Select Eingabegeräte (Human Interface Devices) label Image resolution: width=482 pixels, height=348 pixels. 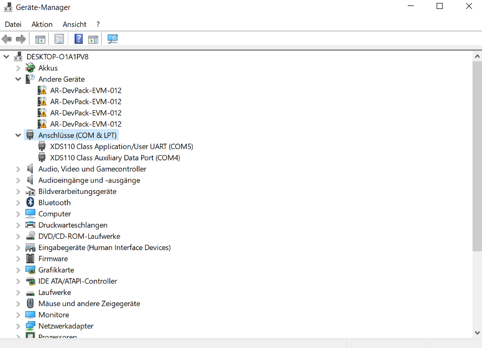[105, 247]
